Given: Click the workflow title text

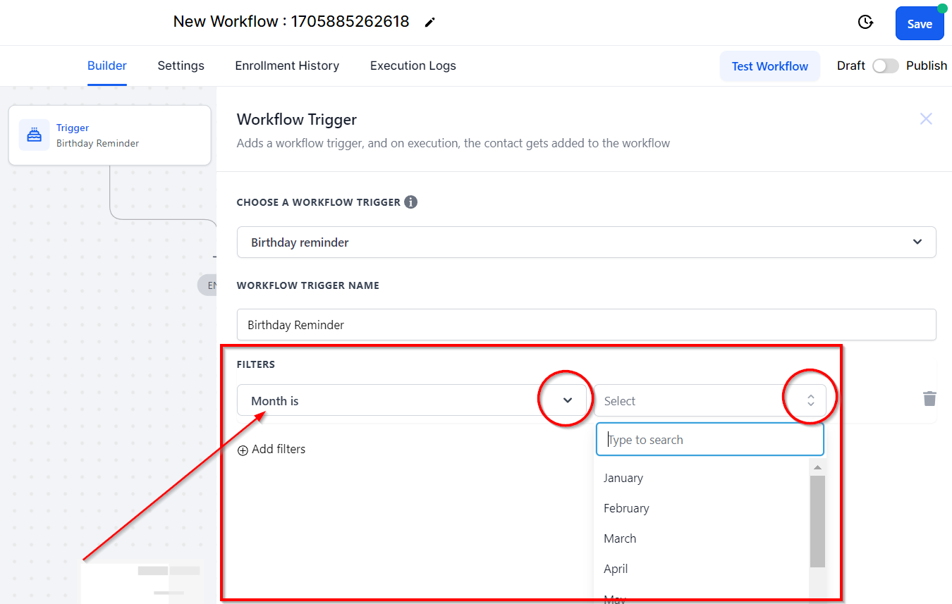Looking at the screenshot, I should [291, 22].
